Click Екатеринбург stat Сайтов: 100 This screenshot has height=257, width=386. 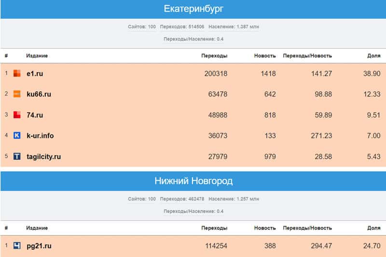[142, 27]
